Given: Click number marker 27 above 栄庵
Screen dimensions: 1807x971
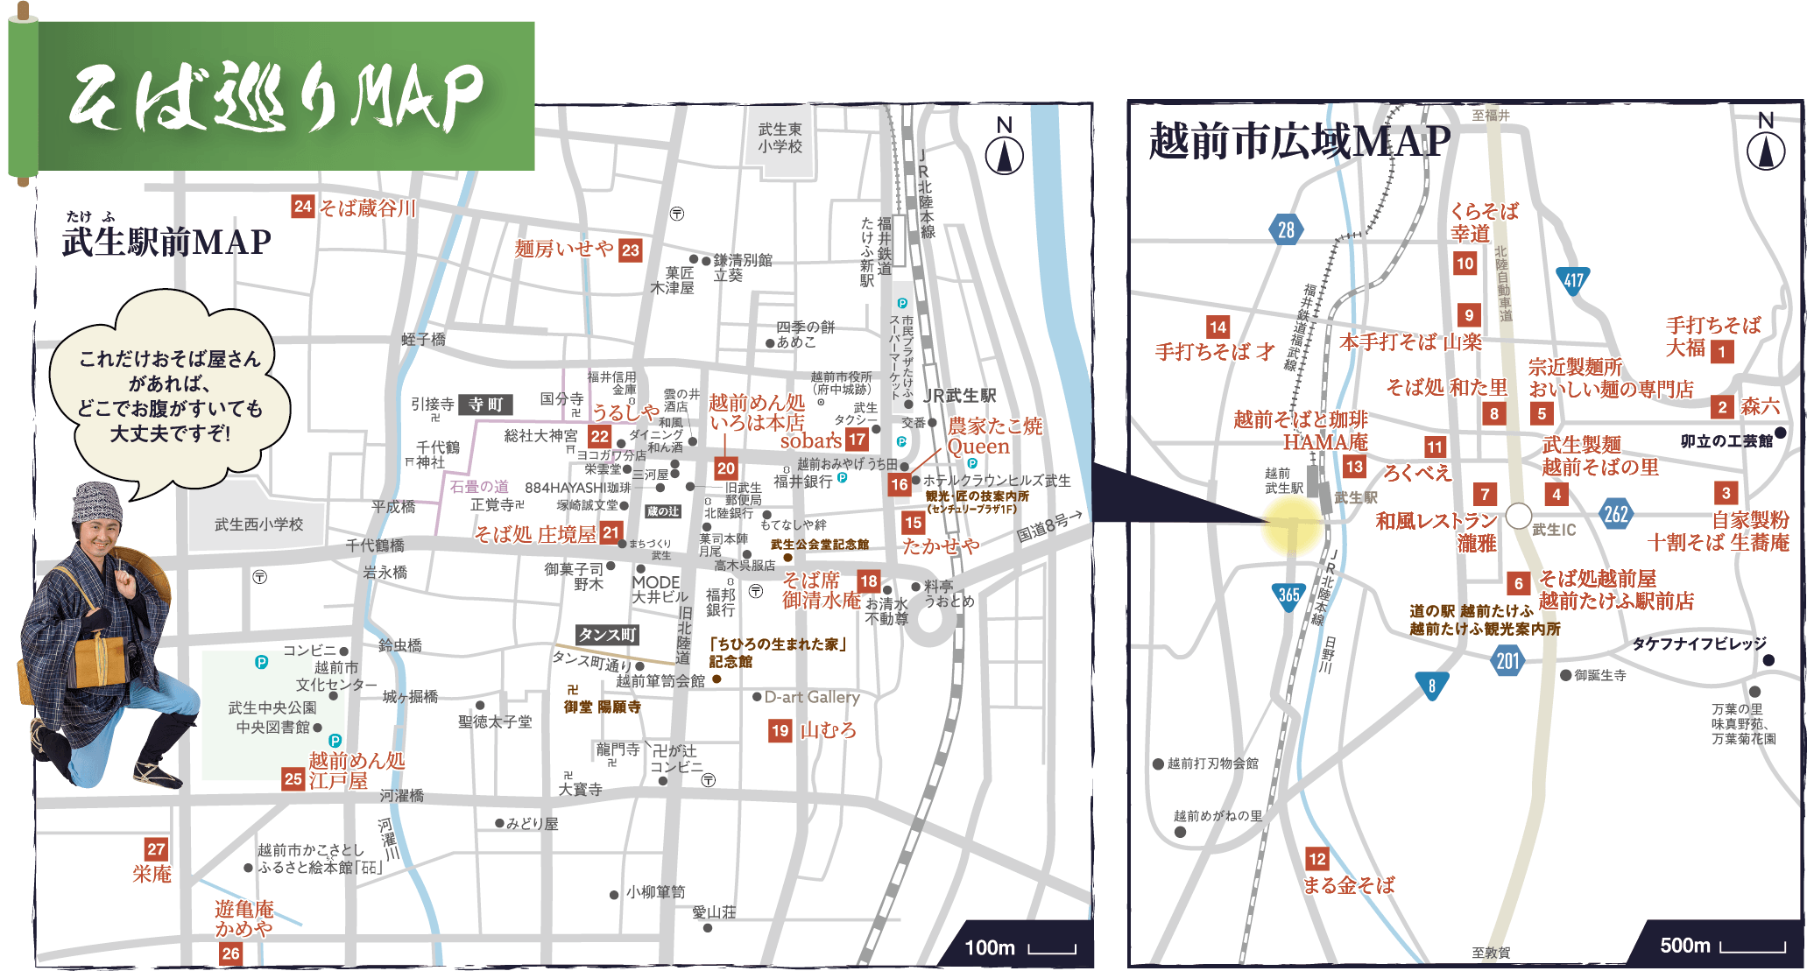Looking at the screenshot, I should (156, 848).
